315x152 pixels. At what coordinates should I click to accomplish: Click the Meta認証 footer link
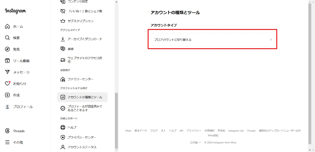pos(213,135)
